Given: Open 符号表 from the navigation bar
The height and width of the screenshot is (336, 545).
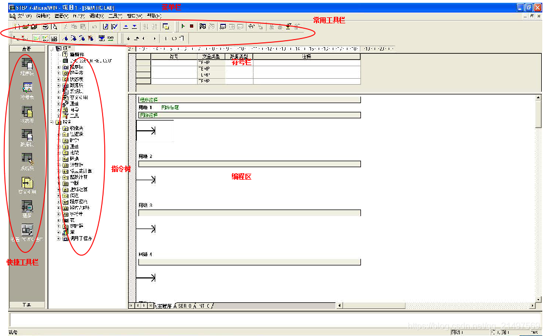Looking at the screenshot, I should tap(27, 91).
